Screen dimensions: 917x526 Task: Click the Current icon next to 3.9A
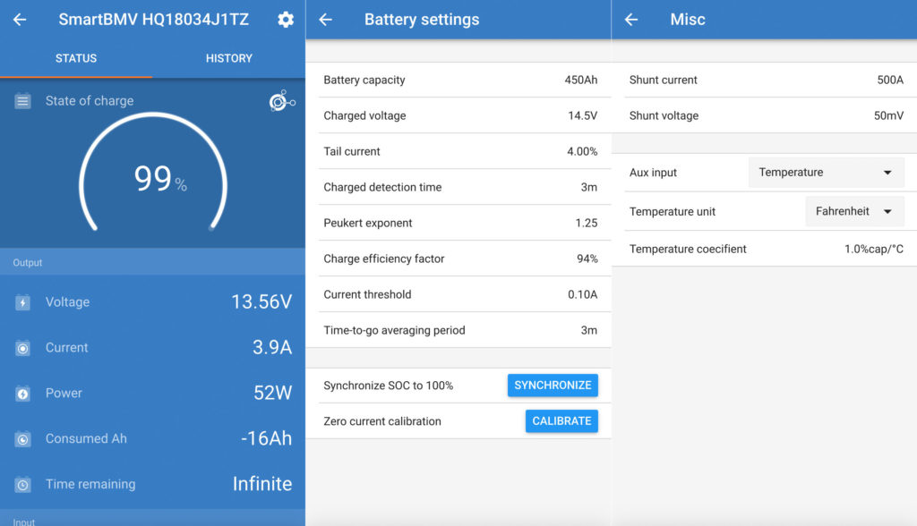(x=21, y=348)
